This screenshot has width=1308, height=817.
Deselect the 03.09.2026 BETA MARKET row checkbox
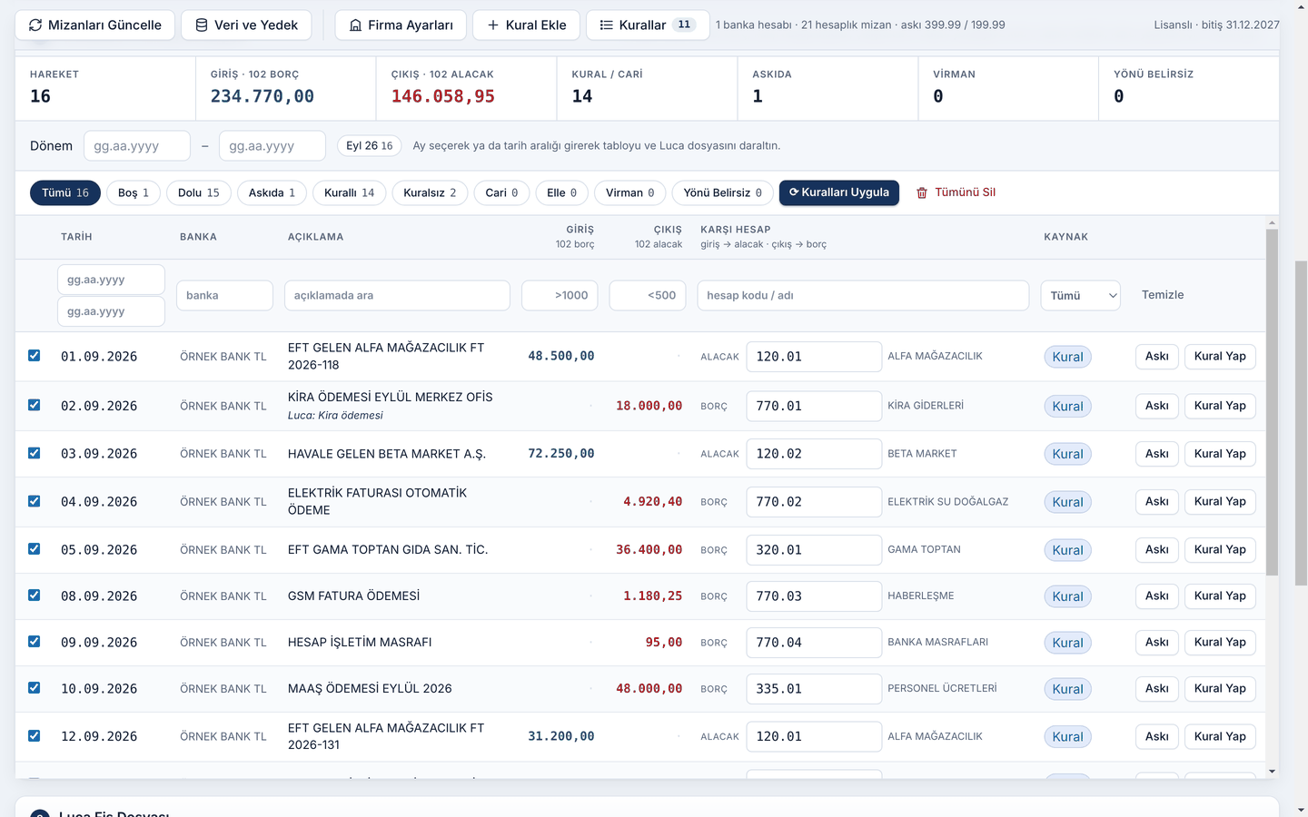[x=34, y=453]
